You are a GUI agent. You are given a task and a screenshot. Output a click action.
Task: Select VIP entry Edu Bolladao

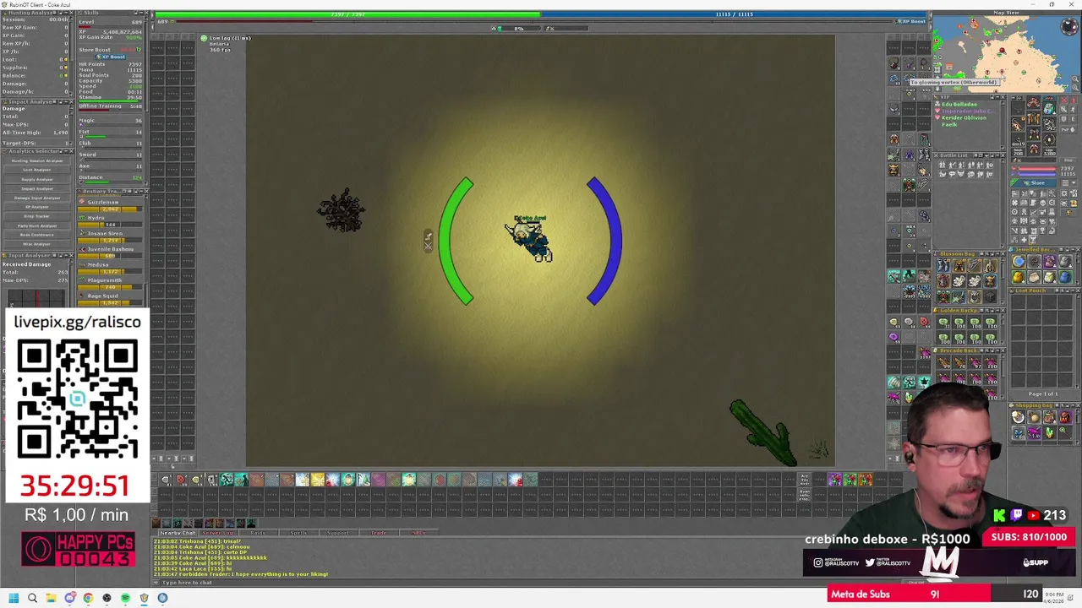click(x=959, y=105)
